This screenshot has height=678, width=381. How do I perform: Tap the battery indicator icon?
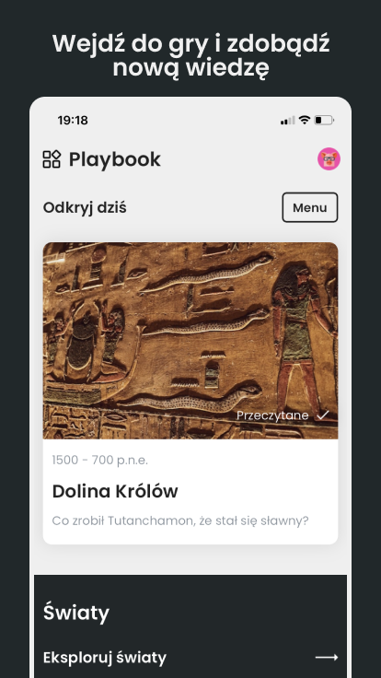click(324, 120)
